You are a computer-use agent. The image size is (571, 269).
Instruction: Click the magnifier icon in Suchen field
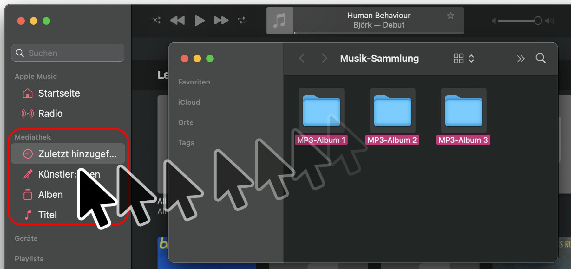(20, 53)
